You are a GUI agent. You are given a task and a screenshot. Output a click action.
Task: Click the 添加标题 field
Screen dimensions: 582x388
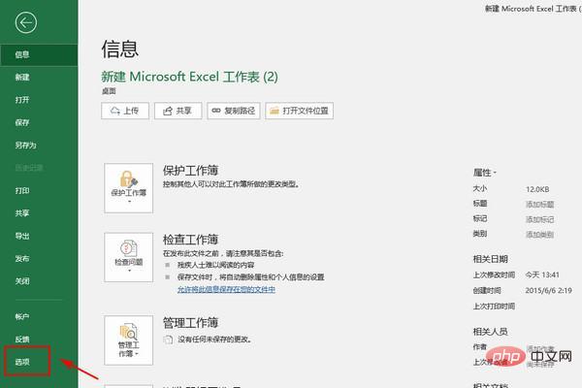pos(539,205)
